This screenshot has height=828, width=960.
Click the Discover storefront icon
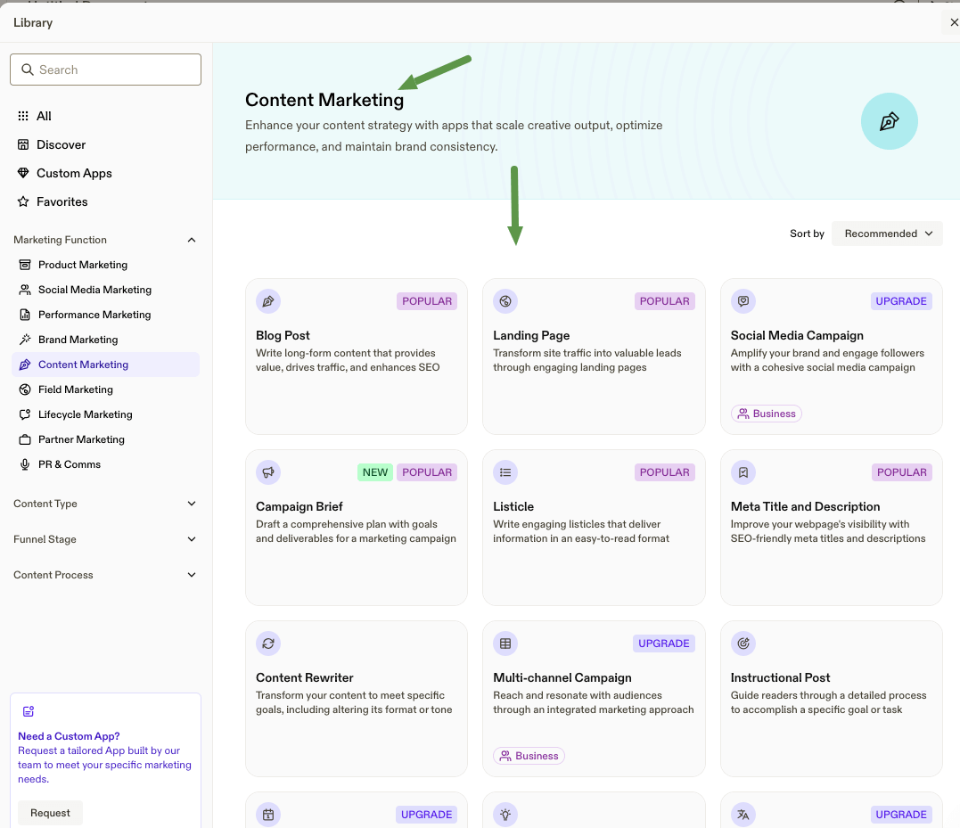point(23,144)
